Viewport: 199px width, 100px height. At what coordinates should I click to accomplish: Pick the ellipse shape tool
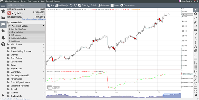(196, 83)
